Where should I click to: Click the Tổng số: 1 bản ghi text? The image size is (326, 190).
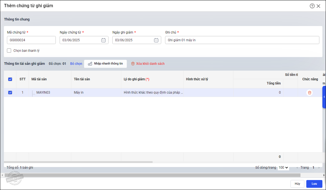(x=20, y=168)
